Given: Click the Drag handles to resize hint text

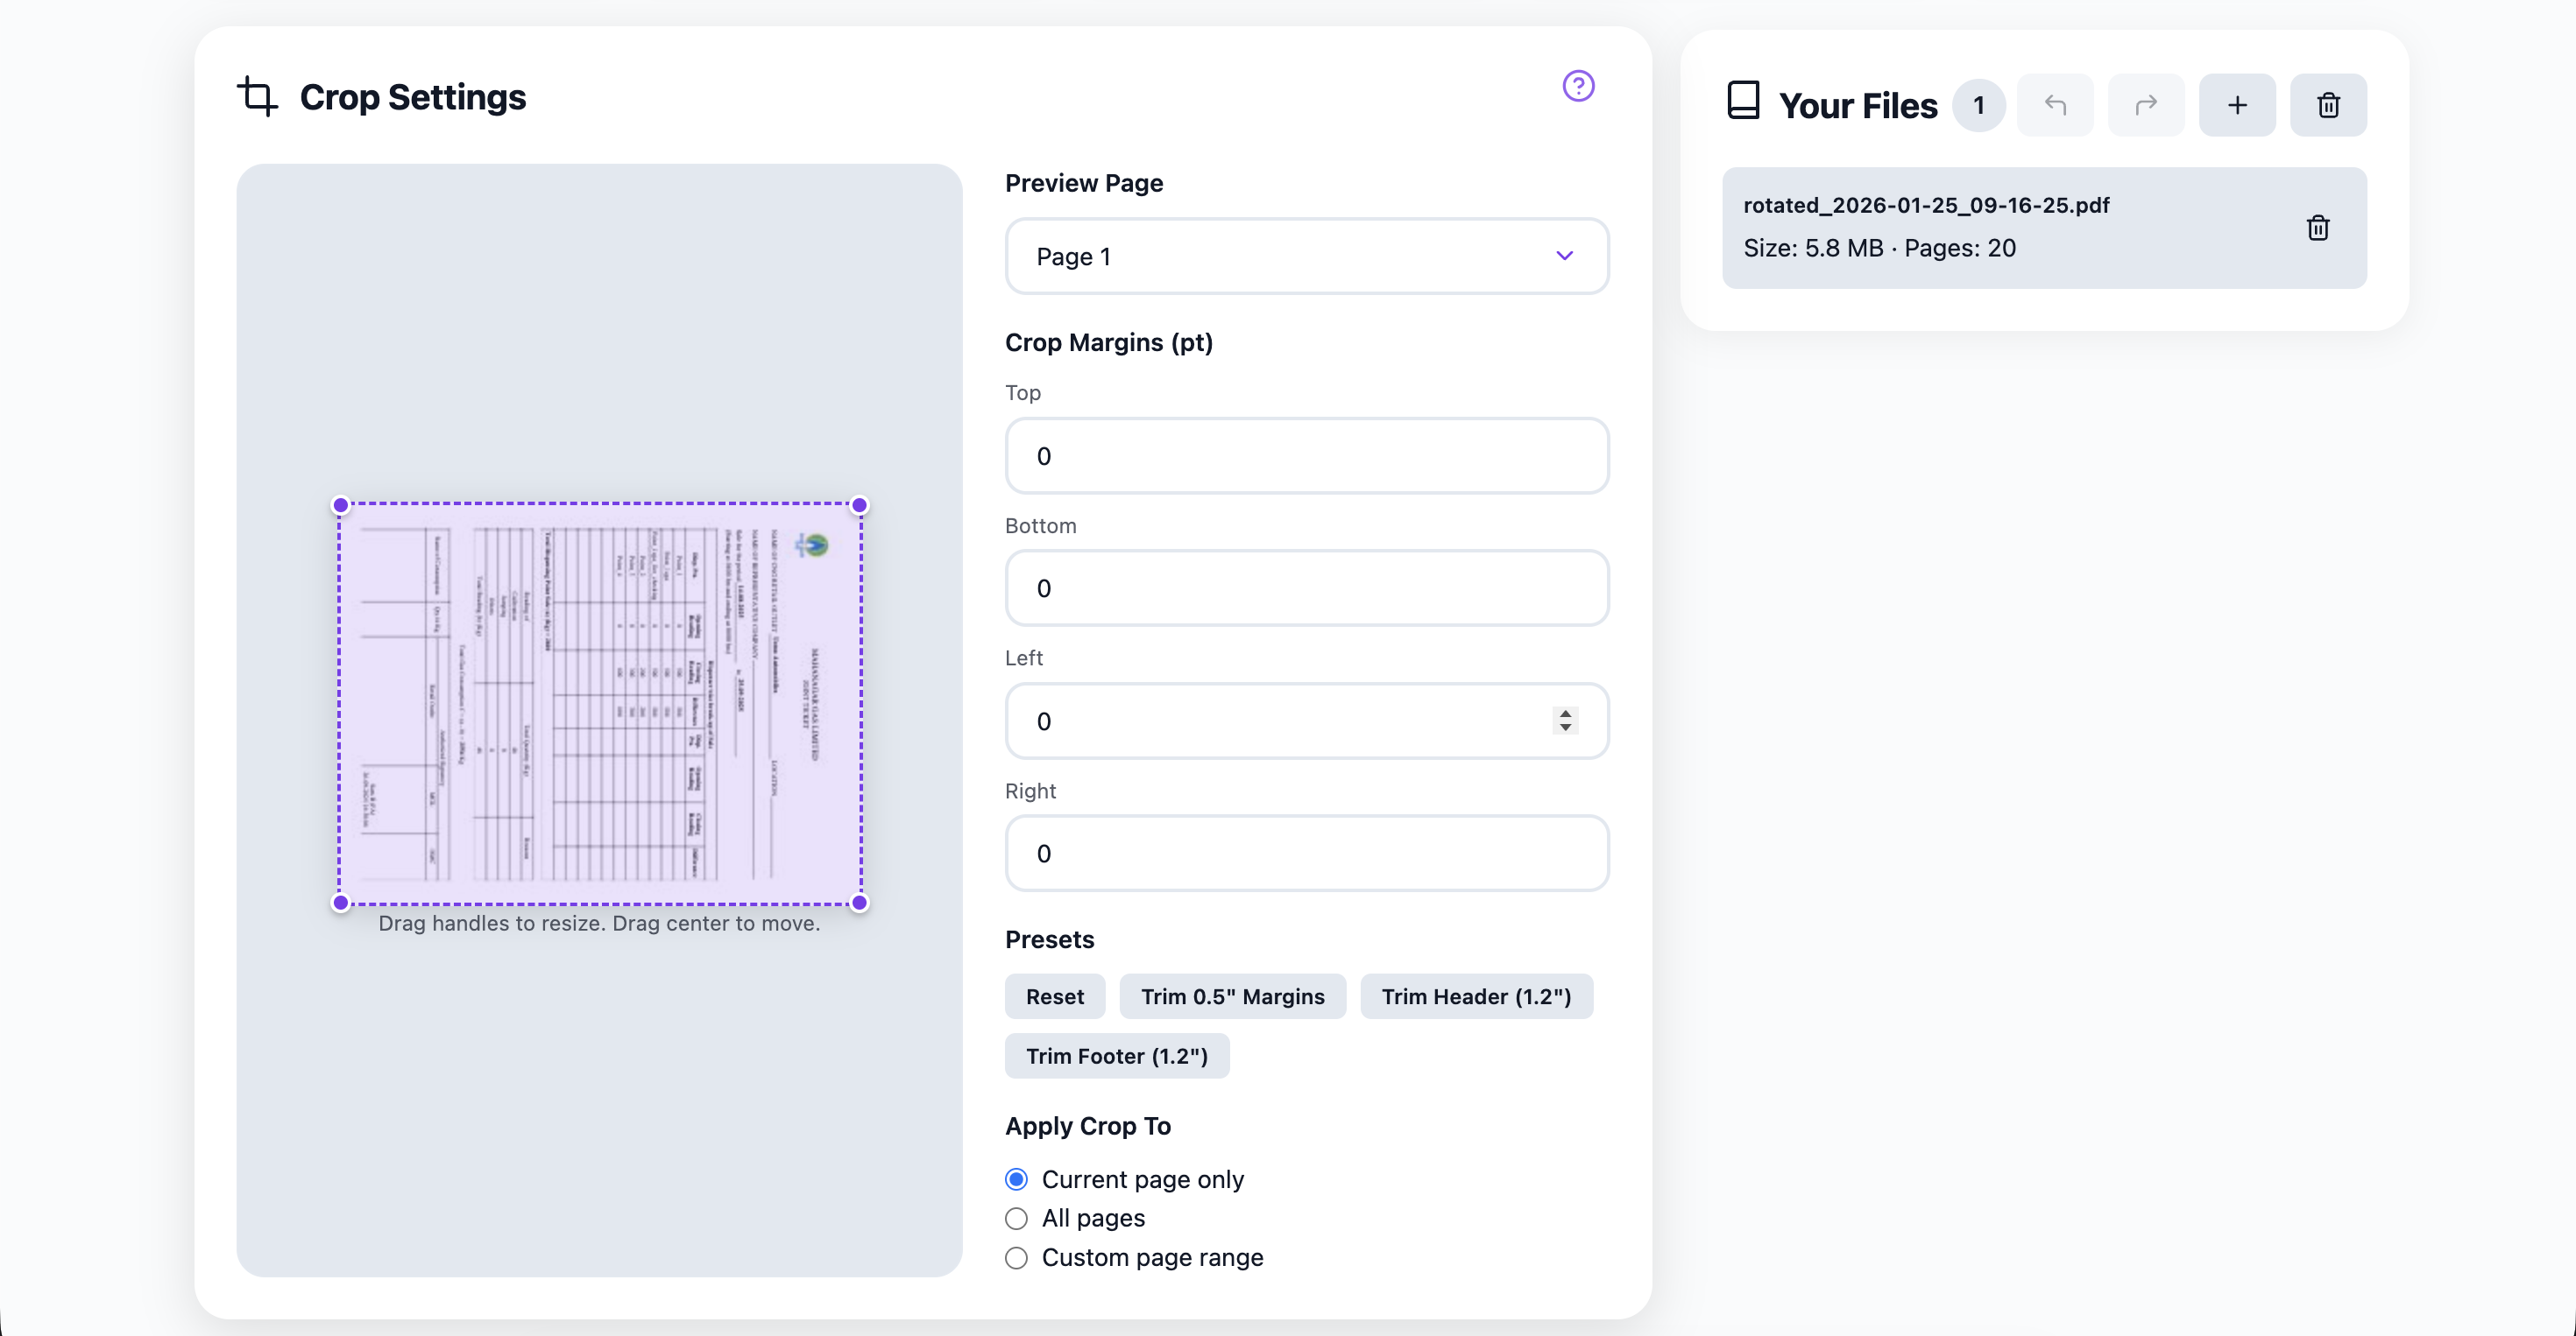Looking at the screenshot, I should (599, 924).
